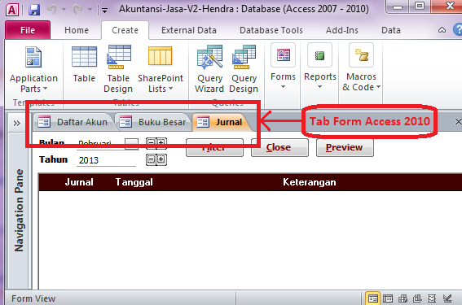This screenshot has width=462, height=305.
Task: Expand the Macros & Code group
Action: coord(361,67)
